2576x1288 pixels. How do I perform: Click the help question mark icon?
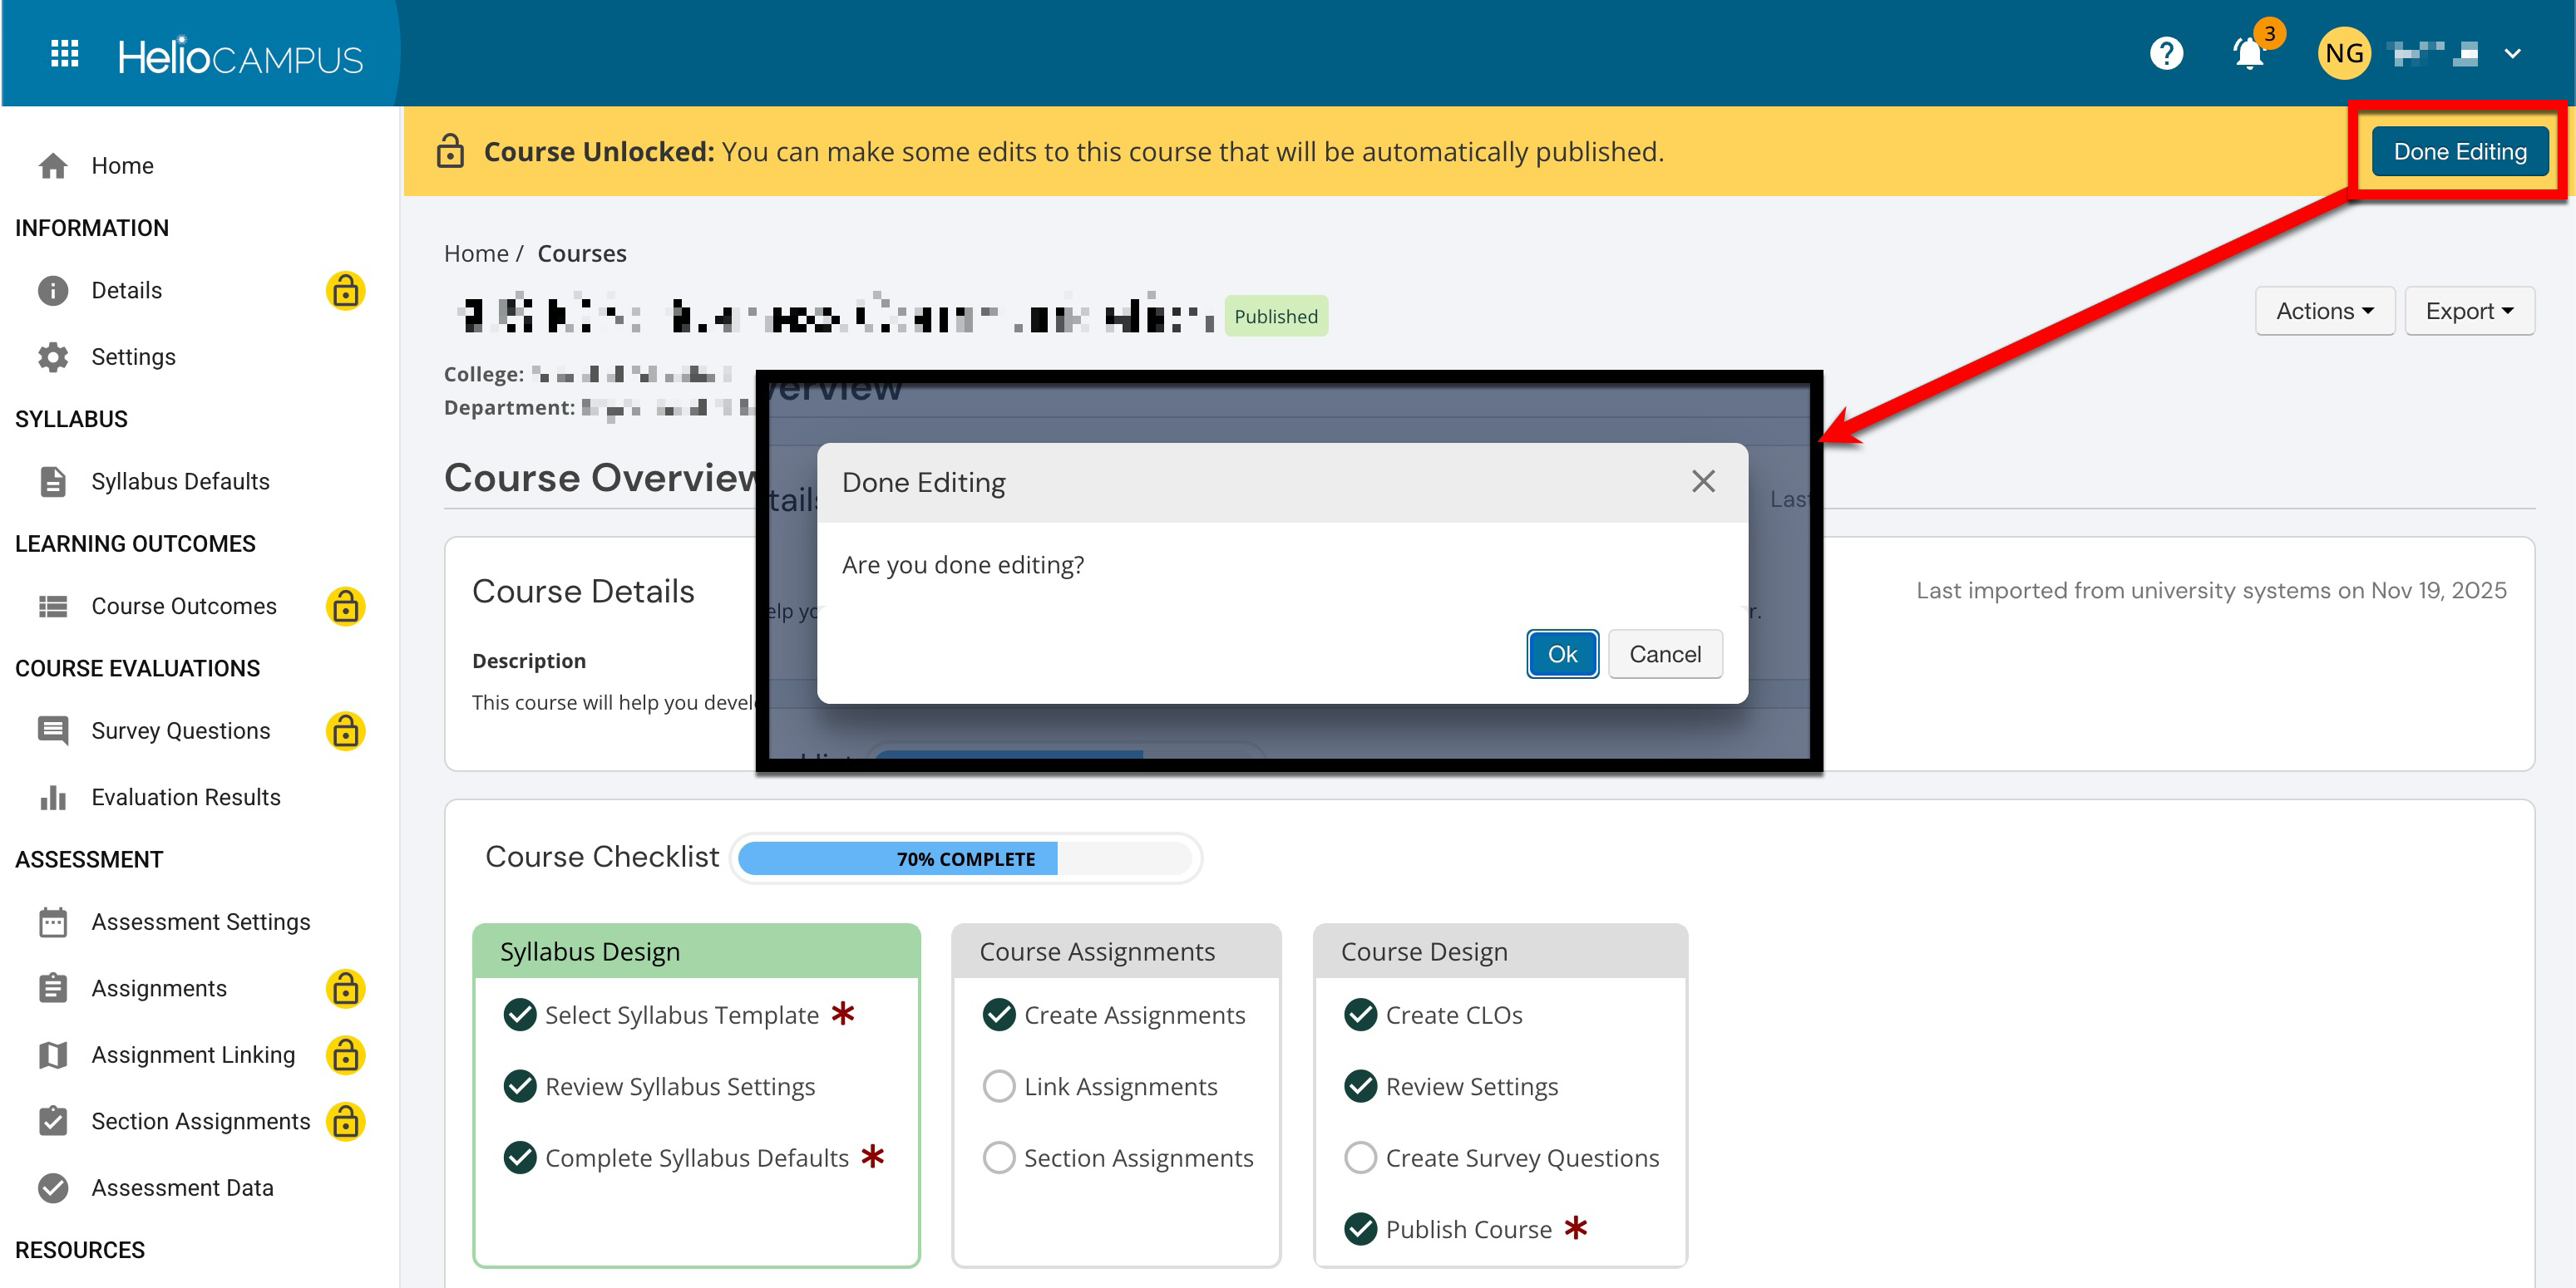[2166, 53]
